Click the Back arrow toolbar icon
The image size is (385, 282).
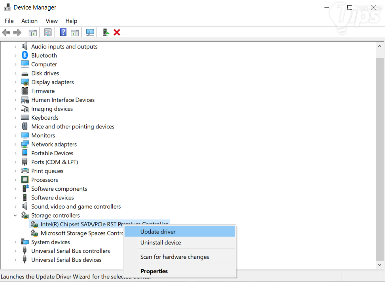click(6, 32)
